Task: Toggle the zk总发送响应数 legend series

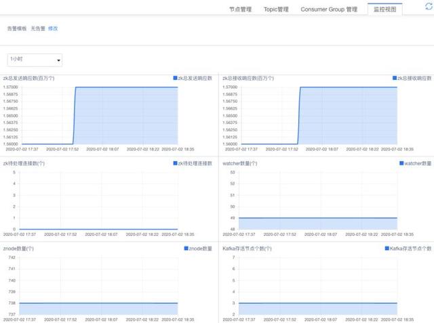Action: point(196,79)
